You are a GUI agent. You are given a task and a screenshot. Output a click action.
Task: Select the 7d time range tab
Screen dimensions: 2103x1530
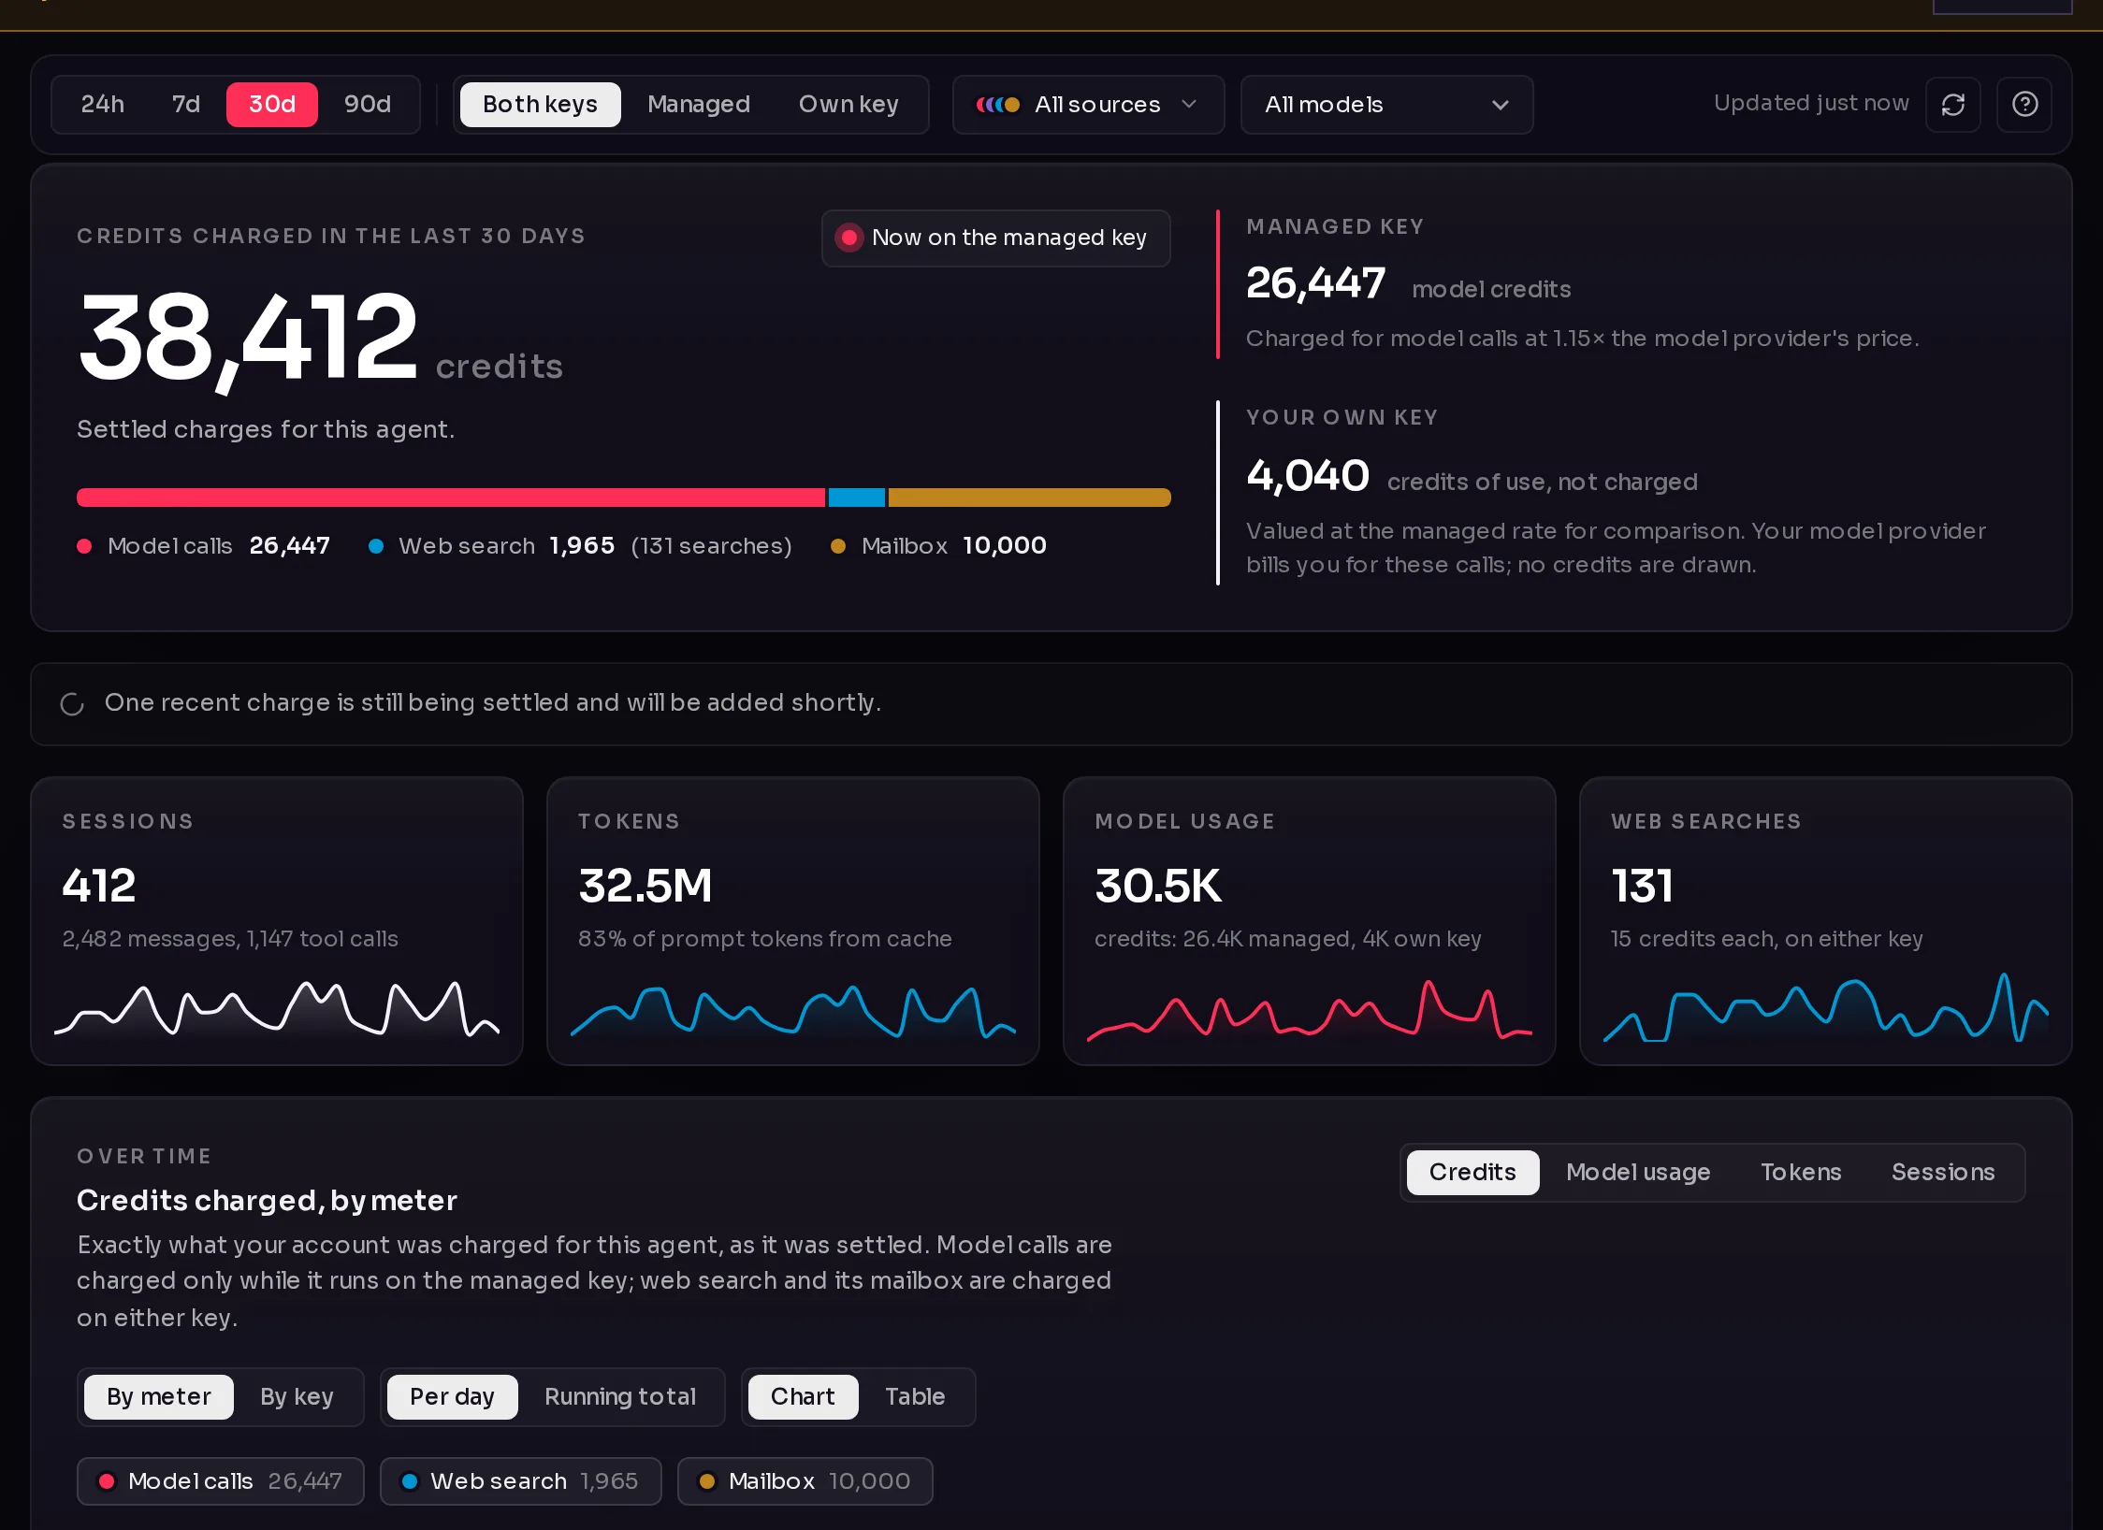tap(186, 104)
